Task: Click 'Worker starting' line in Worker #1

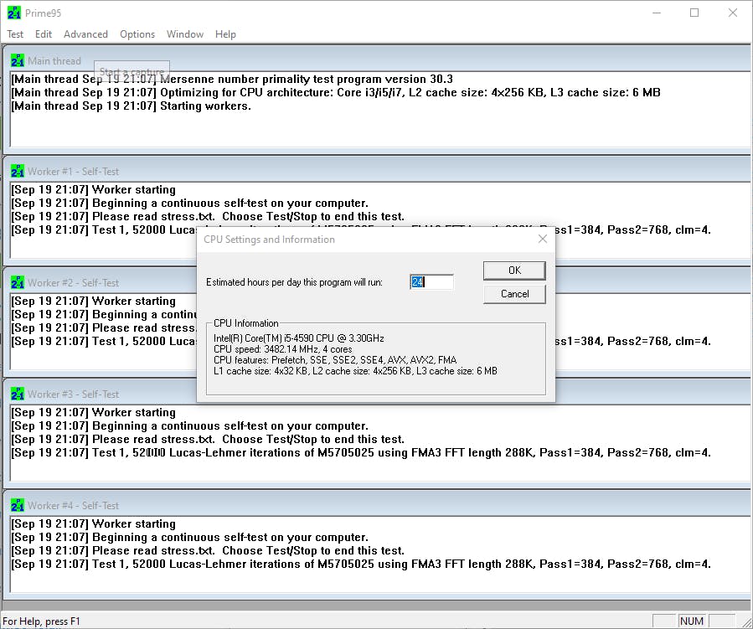Action: tap(93, 189)
